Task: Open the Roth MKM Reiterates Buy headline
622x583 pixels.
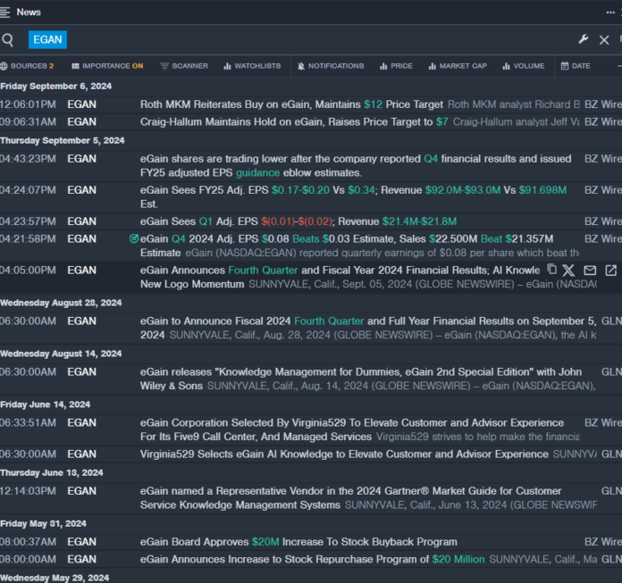Action: [291, 104]
